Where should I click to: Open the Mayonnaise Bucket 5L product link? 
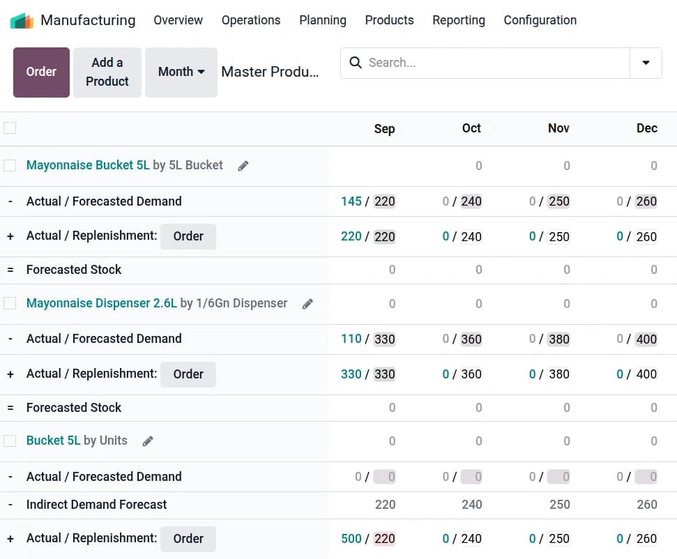coord(88,165)
